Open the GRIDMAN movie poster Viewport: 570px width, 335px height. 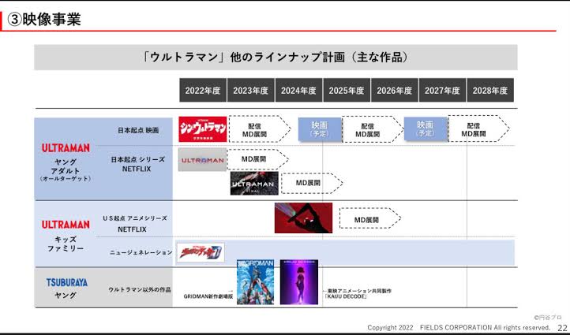click(254, 282)
